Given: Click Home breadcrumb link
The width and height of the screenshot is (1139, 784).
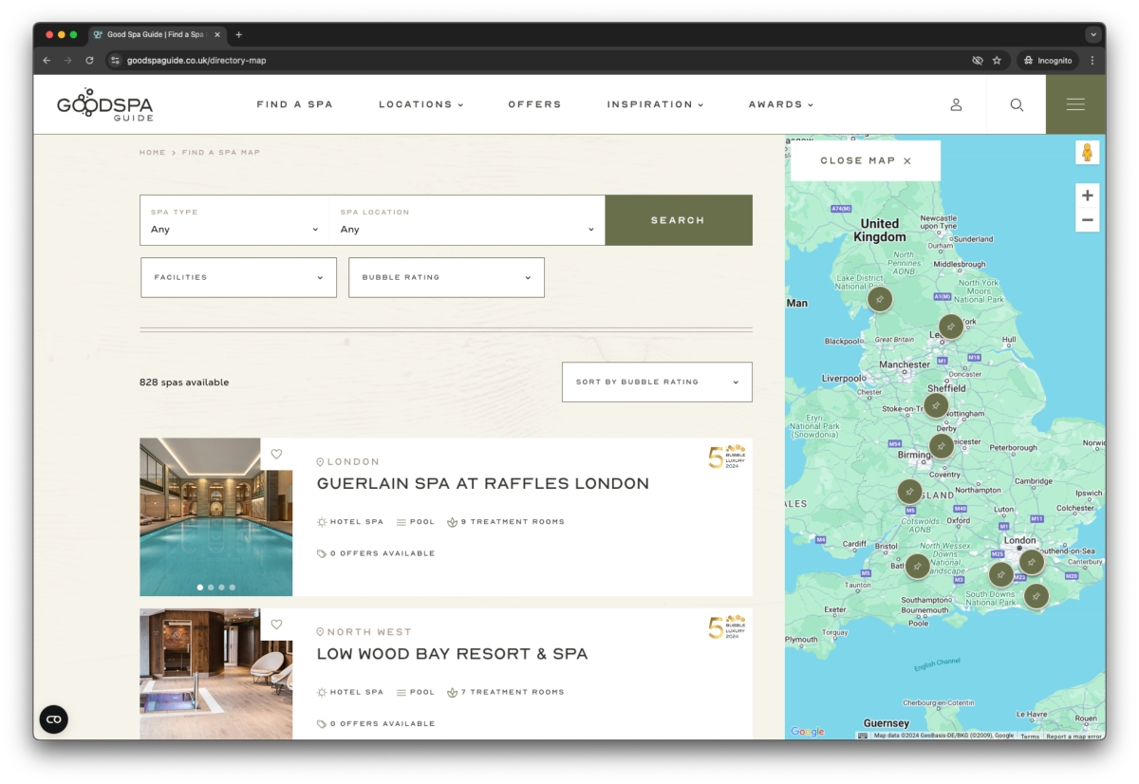Looking at the screenshot, I should tap(152, 152).
